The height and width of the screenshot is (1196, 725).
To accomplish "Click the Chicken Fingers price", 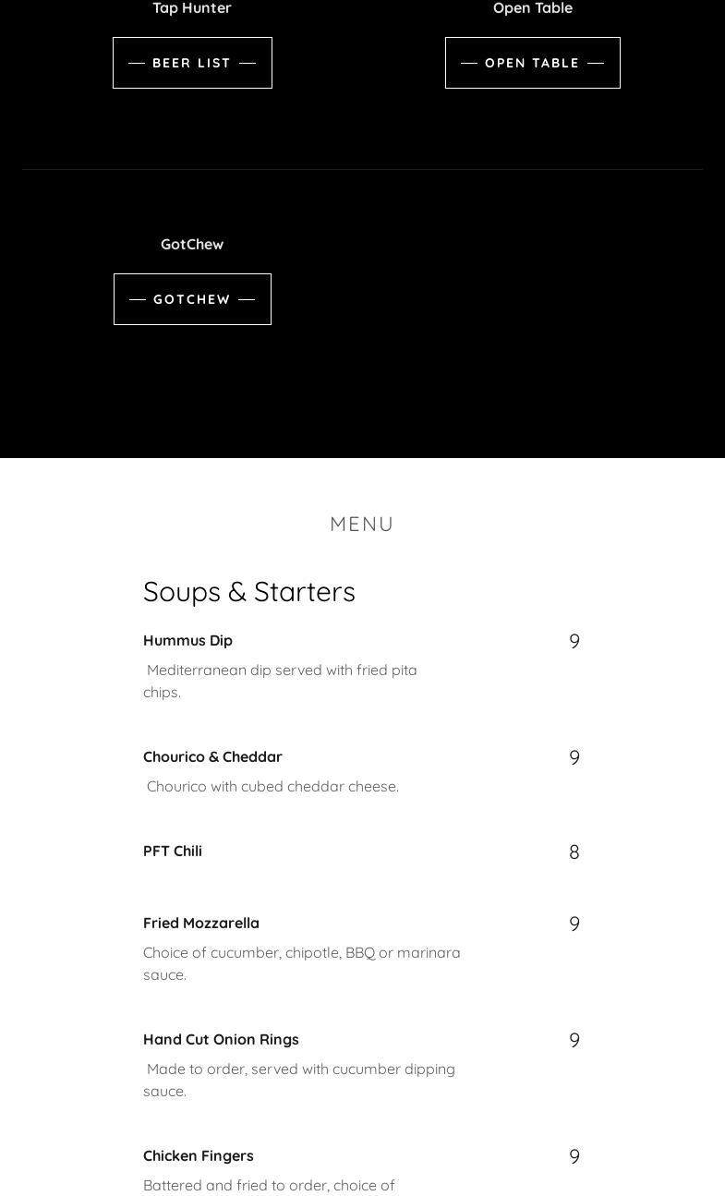I will coord(574,1157).
